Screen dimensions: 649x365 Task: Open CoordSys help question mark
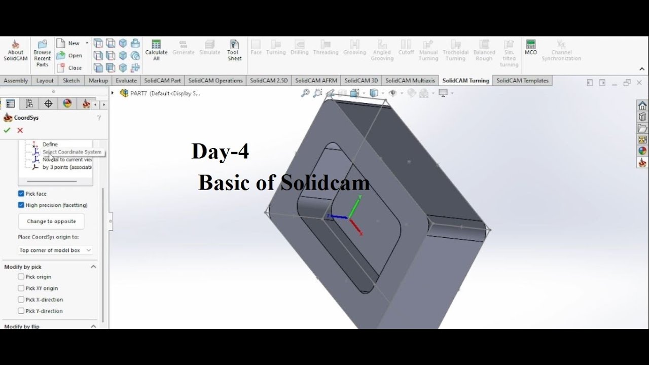click(99, 118)
